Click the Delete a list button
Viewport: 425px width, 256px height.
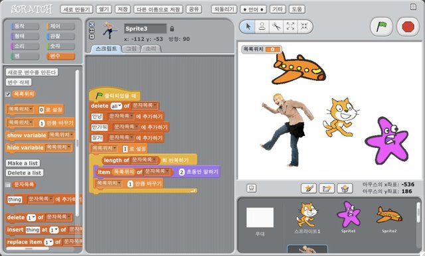pyautogui.click(x=25, y=172)
